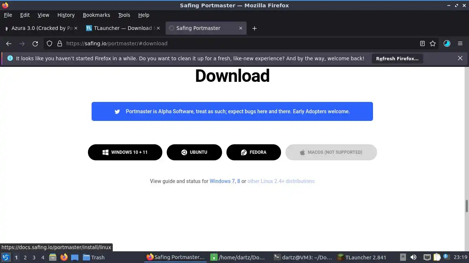Open the Tools menu

click(124, 15)
